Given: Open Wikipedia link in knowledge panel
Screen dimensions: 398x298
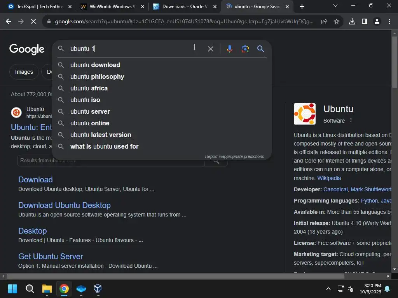Looking at the screenshot, I should 329,178.
